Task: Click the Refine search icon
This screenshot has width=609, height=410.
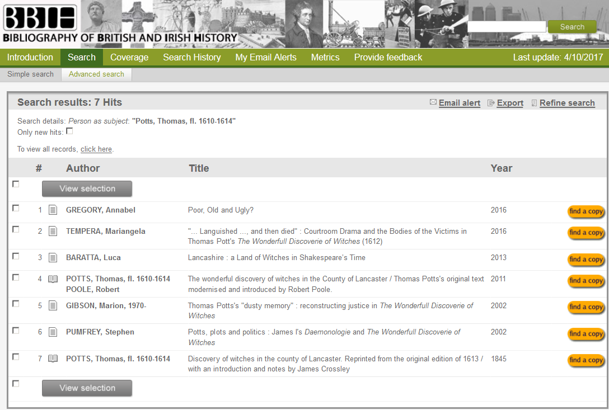Action: click(534, 103)
